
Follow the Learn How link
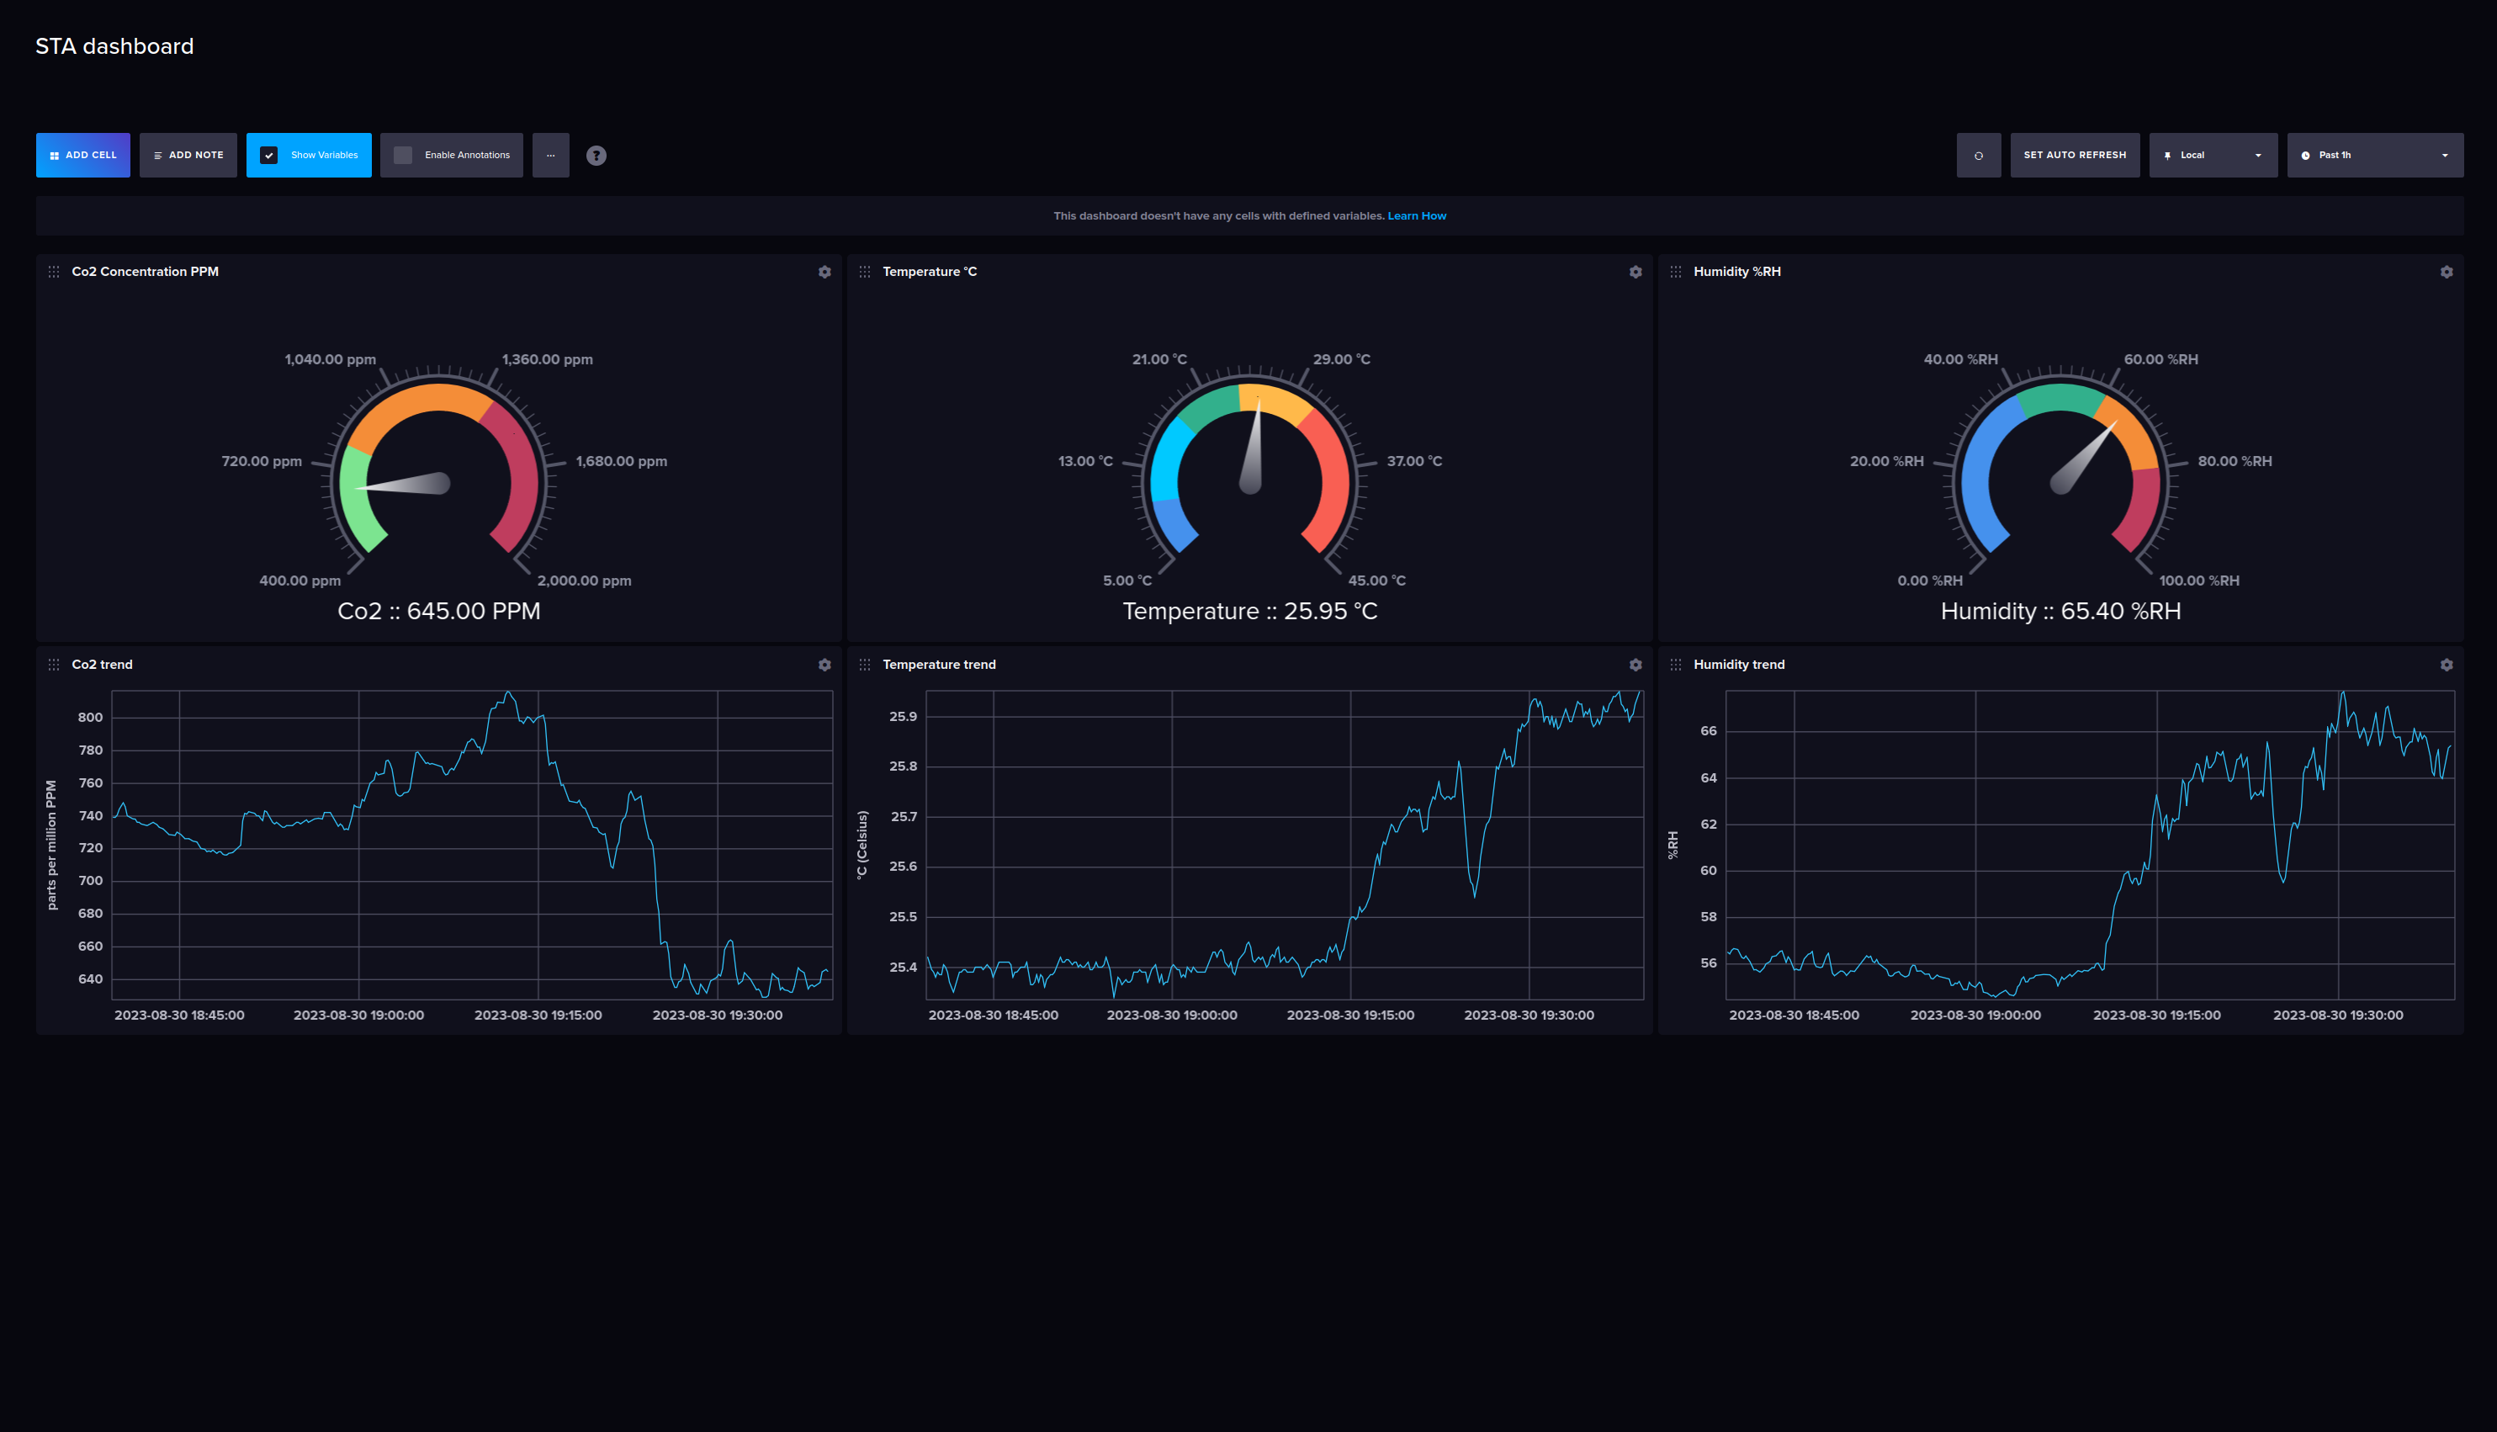point(1416,216)
